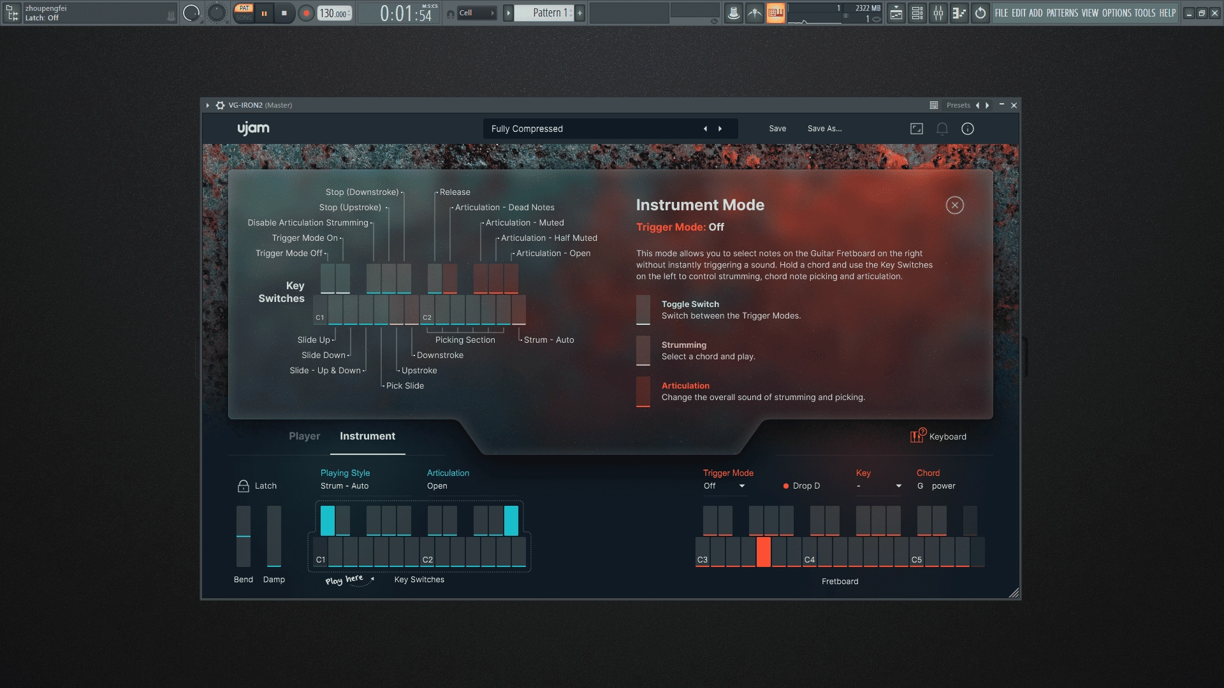Open the Channel rack icon
This screenshot has height=688, width=1224.
click(x=917, y=13)
